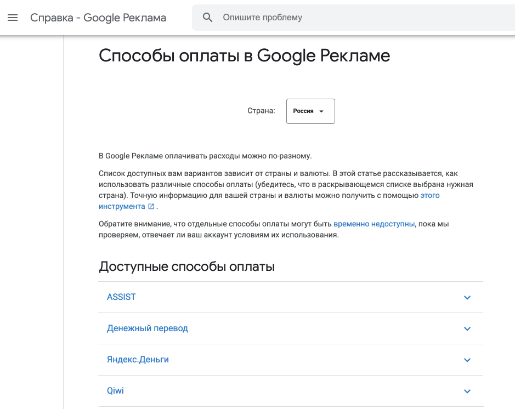Click the "Способы оплаты в Google Рекламе" heading

click(244, 55)
